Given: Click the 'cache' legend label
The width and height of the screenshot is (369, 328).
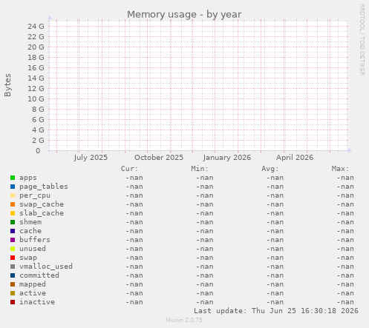Looking at the screenshot, I should 30,231.
